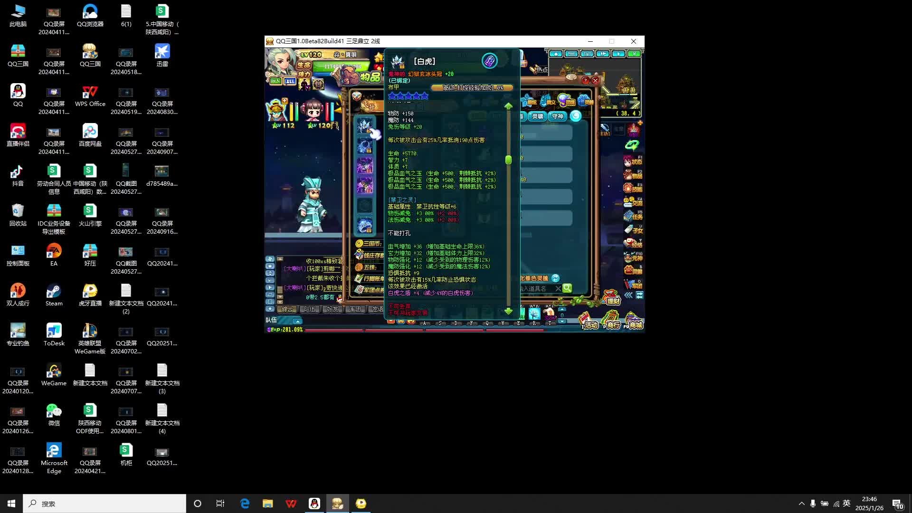Toggle the sidebar swap arrows button
Viewport: 912px width, 513px height.
(639, 295)
